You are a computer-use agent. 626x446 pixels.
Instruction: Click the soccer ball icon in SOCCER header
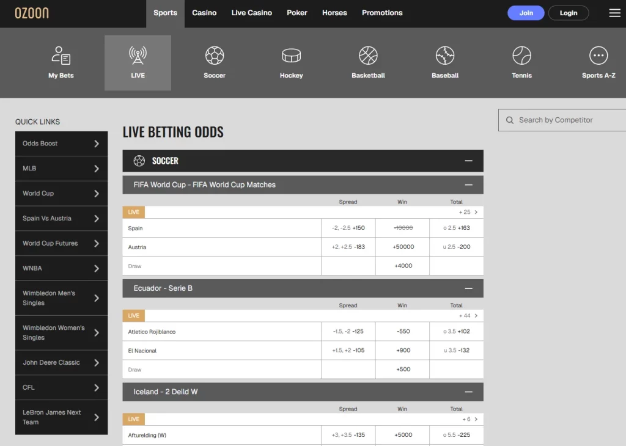[x=139, y=161]
